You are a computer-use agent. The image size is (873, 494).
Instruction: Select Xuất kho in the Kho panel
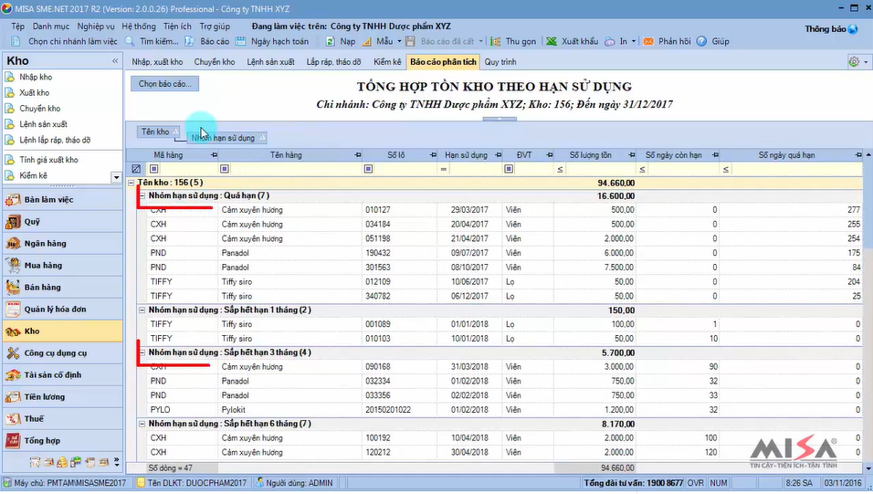coord(34,92)
